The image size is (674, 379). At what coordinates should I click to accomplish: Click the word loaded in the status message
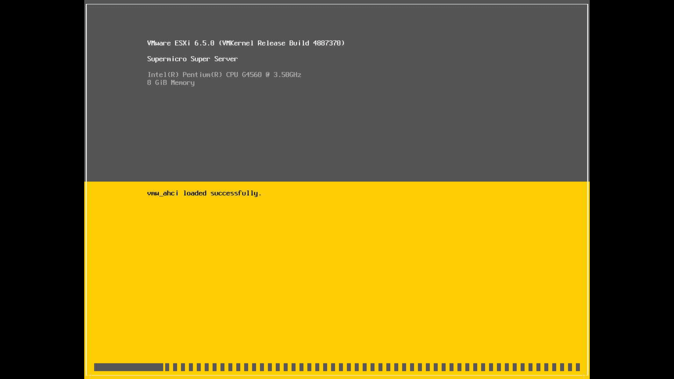pyautogui.click(x=194, y=193)
